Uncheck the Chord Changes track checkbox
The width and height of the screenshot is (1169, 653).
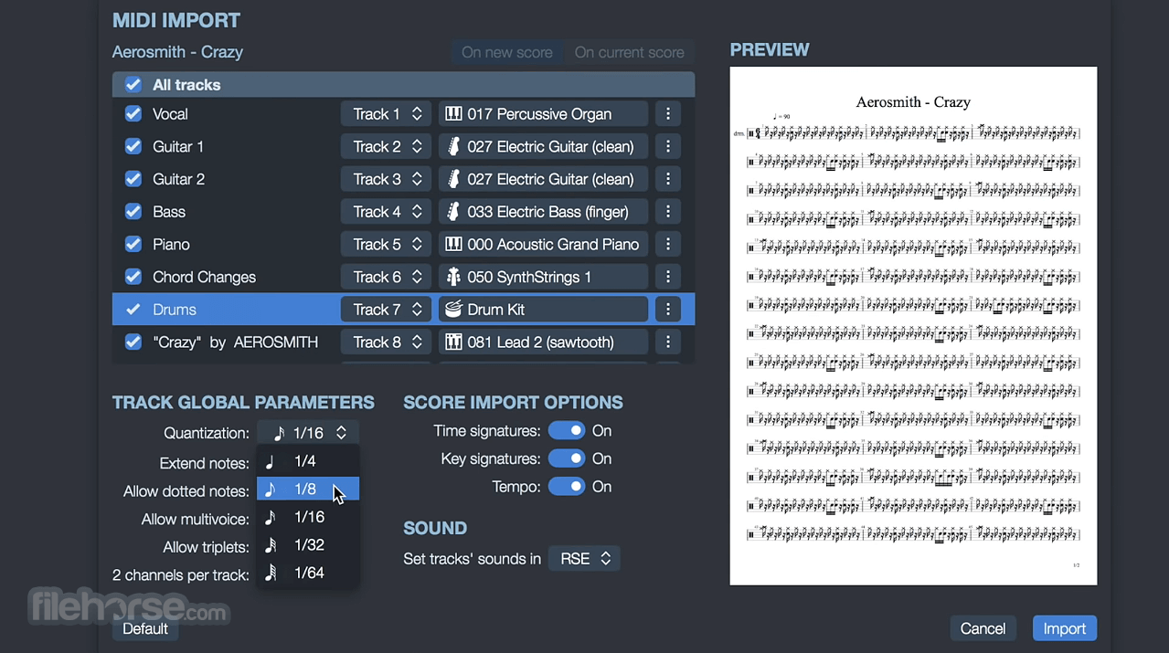click(133, 277)
